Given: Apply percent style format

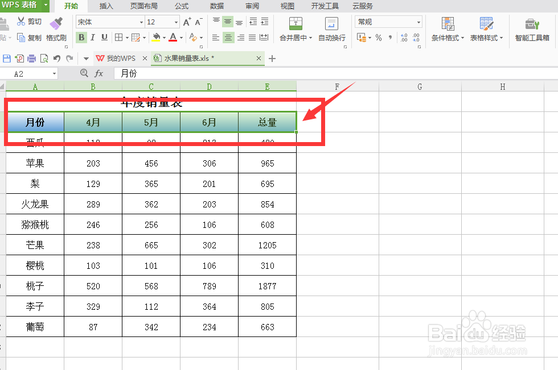Looking at the screenshot, I should (379, 38).
